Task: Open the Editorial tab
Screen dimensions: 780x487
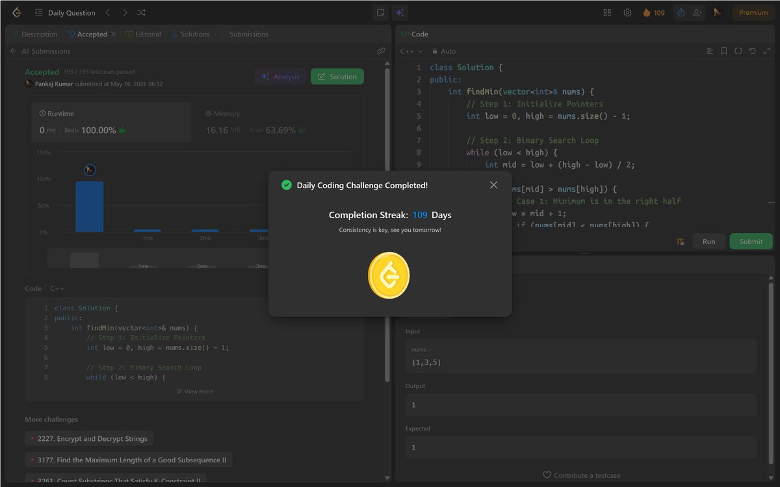Action: pos(143,34)
